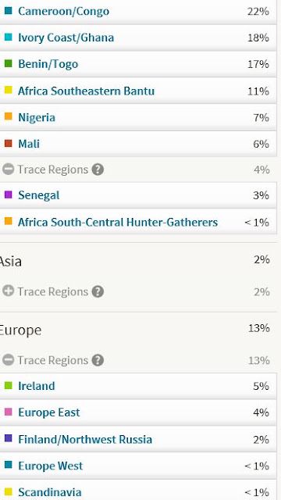Screen dimensions: 281x500
Task: Select the Benin/Togo region
Action: pos(48,64)
